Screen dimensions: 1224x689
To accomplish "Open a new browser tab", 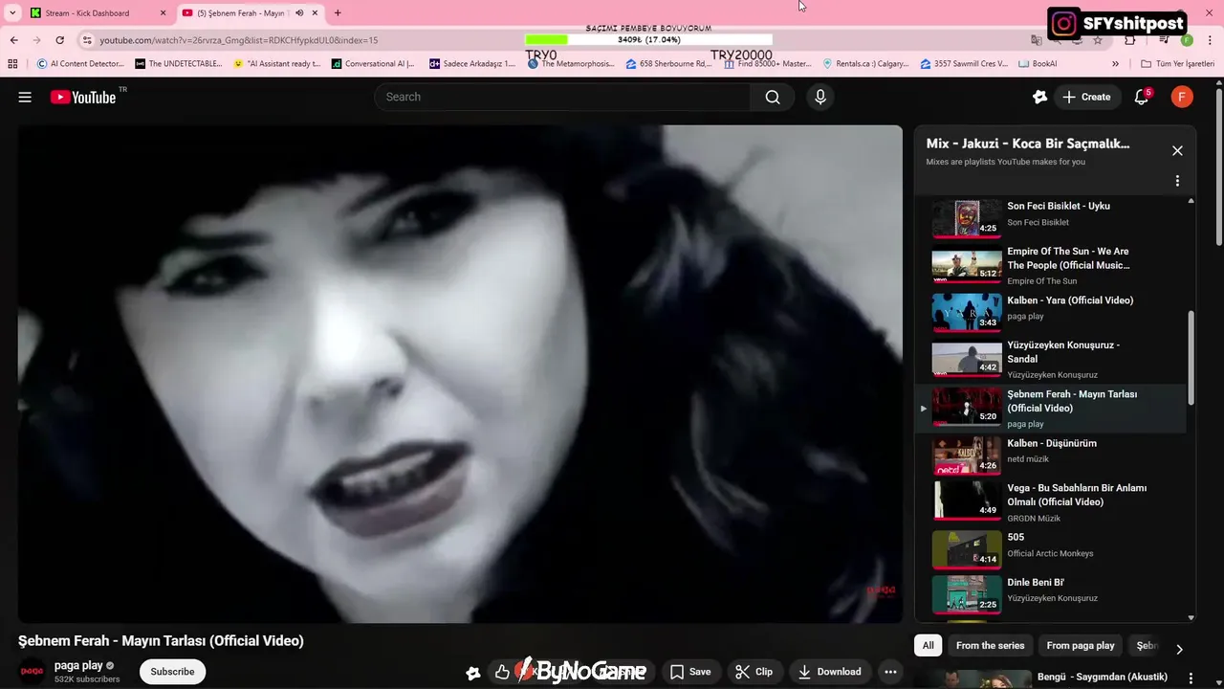I will click(x=338, y=12).
